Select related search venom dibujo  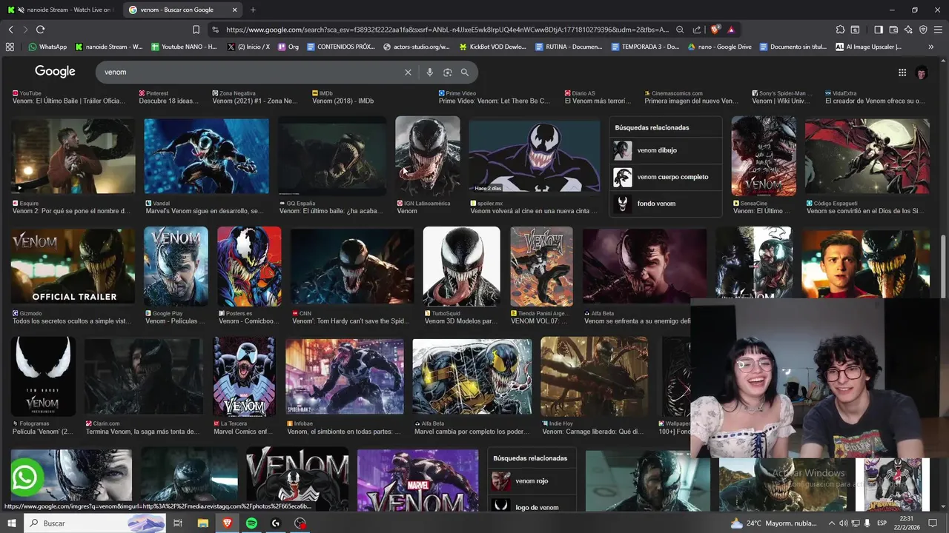tap(666, 150)
